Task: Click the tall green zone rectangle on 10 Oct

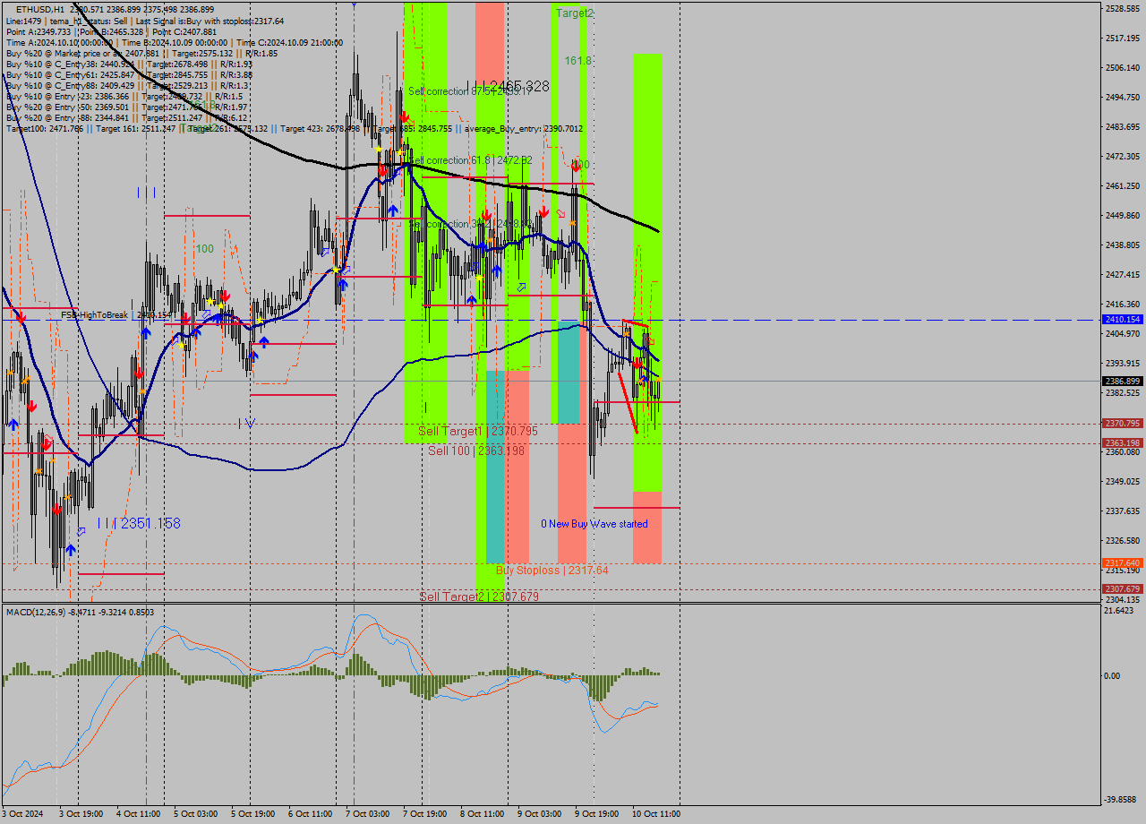Action: pos(647,272)
